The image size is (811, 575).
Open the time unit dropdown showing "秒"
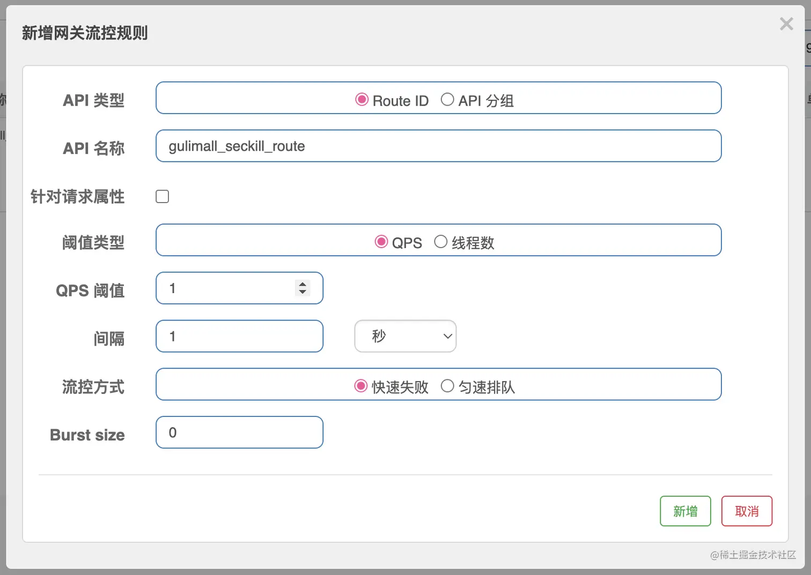pos(405,336)
